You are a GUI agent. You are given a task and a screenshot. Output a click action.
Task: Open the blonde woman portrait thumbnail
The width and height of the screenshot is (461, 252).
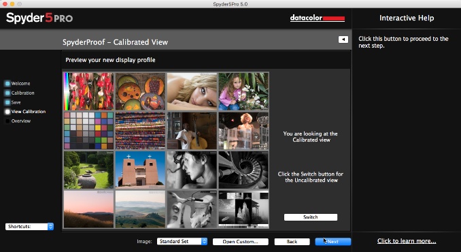click(x=192, y=91)
